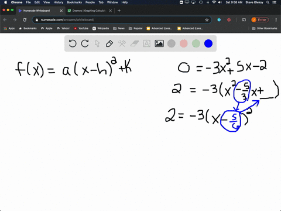Switch to the Numerade Whiteboard tab
This screenshot has height=211, width=281.
(40, 11)
